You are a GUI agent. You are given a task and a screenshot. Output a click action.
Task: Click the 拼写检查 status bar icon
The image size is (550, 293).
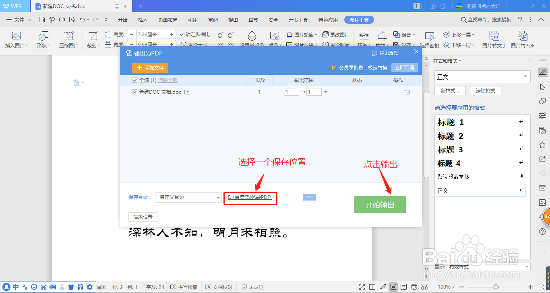[184, 287]
